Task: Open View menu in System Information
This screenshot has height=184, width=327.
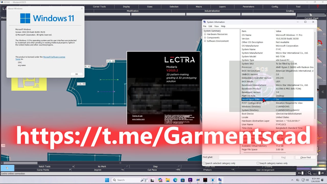Action: coord(216,26)
